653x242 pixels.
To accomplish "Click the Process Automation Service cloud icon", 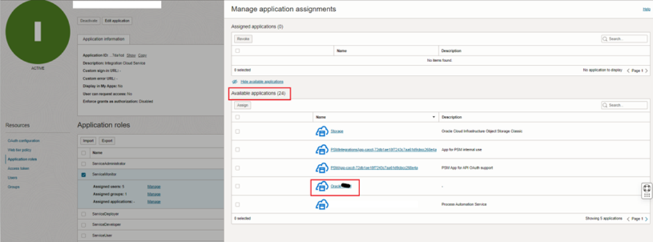I will 322,205.
